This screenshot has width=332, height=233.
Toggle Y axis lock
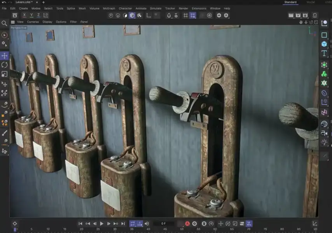coord(31,15)
